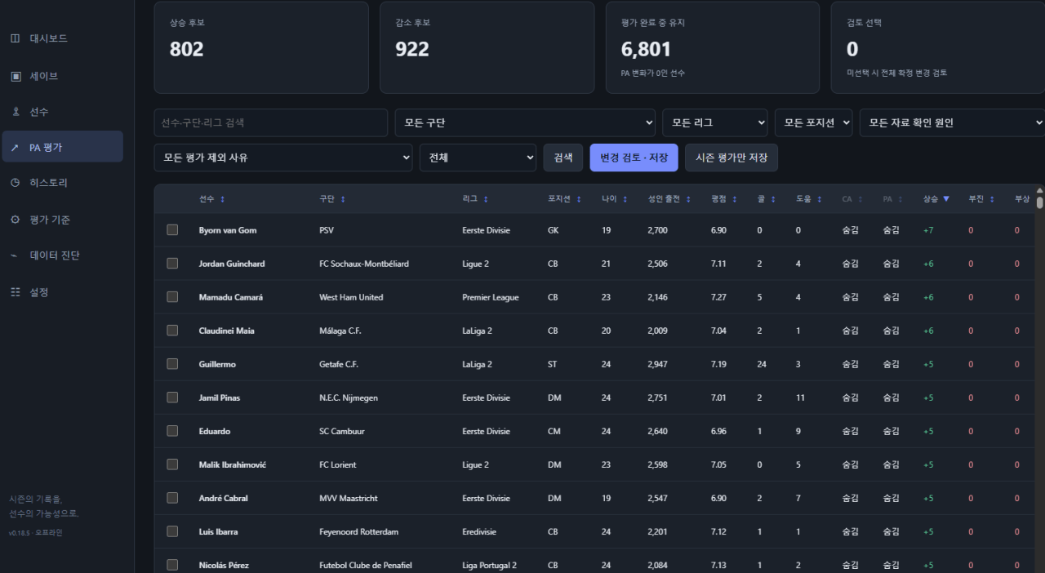Click the 시즌 평가만 저장 button
Viewport: 1045px width, 573px height.
tap(731, 158)
